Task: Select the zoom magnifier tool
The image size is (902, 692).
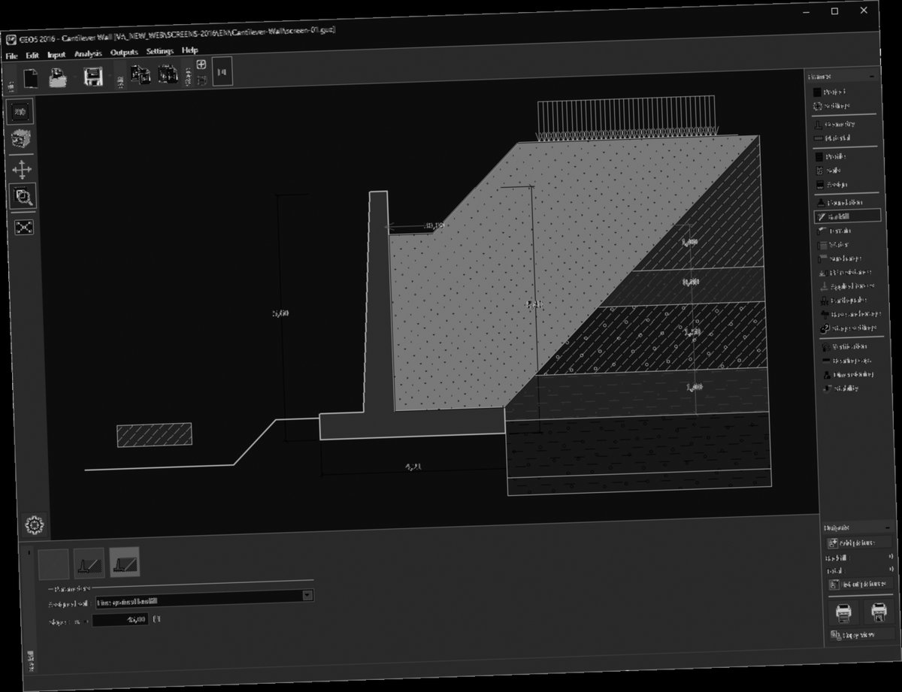Action: (x=23, y=197)
